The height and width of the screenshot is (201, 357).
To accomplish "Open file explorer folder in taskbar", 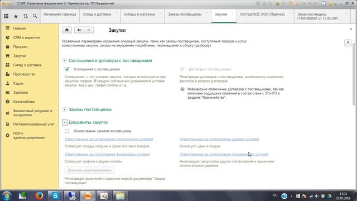I will tap(120, 196).
